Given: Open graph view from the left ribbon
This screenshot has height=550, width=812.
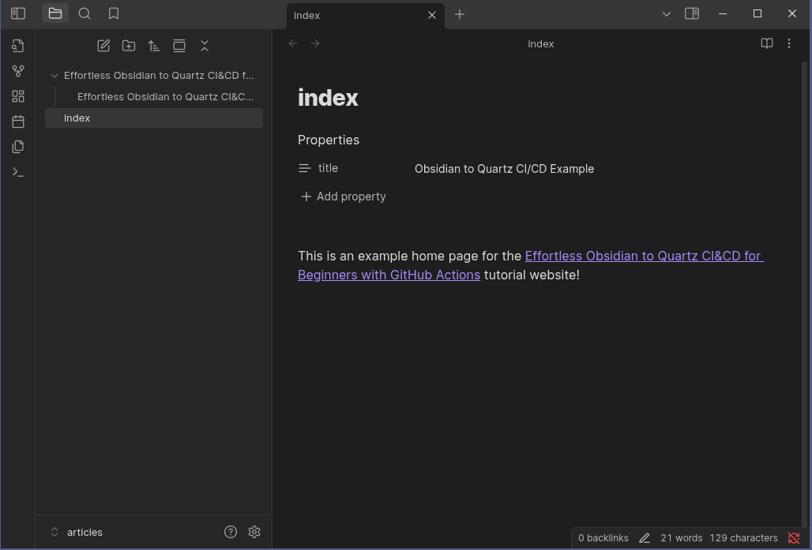Looking at the screenshot, I should point(18,71).
